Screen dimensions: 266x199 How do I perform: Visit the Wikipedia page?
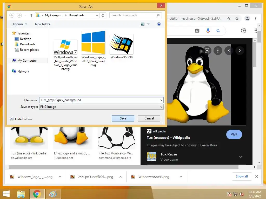[x=234, y=134]
